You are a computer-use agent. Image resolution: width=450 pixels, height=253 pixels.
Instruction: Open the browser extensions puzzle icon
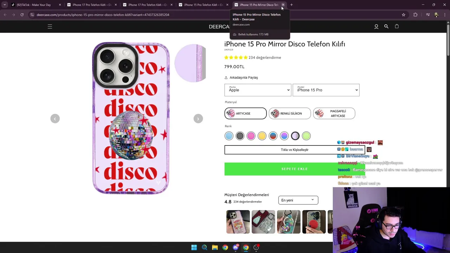tap(416, 15)
